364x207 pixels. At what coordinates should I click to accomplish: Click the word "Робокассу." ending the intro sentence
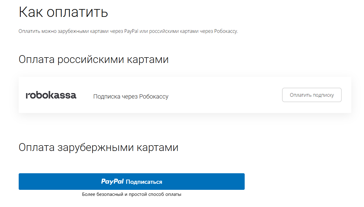pyautogui.click(x=226, y=31)
